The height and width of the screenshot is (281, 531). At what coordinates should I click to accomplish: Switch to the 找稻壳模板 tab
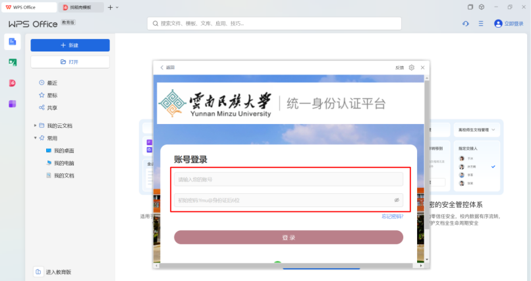pos(81,7)
